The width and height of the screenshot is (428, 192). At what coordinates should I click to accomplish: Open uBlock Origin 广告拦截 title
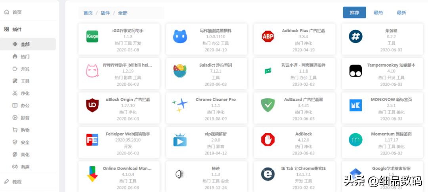click(x=128, y=100)
